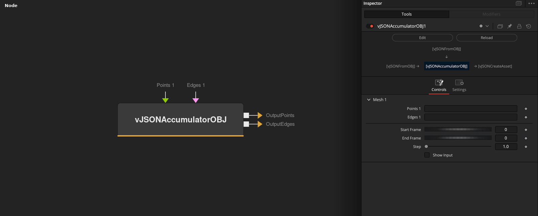This screenshot has width=538, height=216.
Task: Click the Step value field showing 1.0
Action: pos(506,147)
